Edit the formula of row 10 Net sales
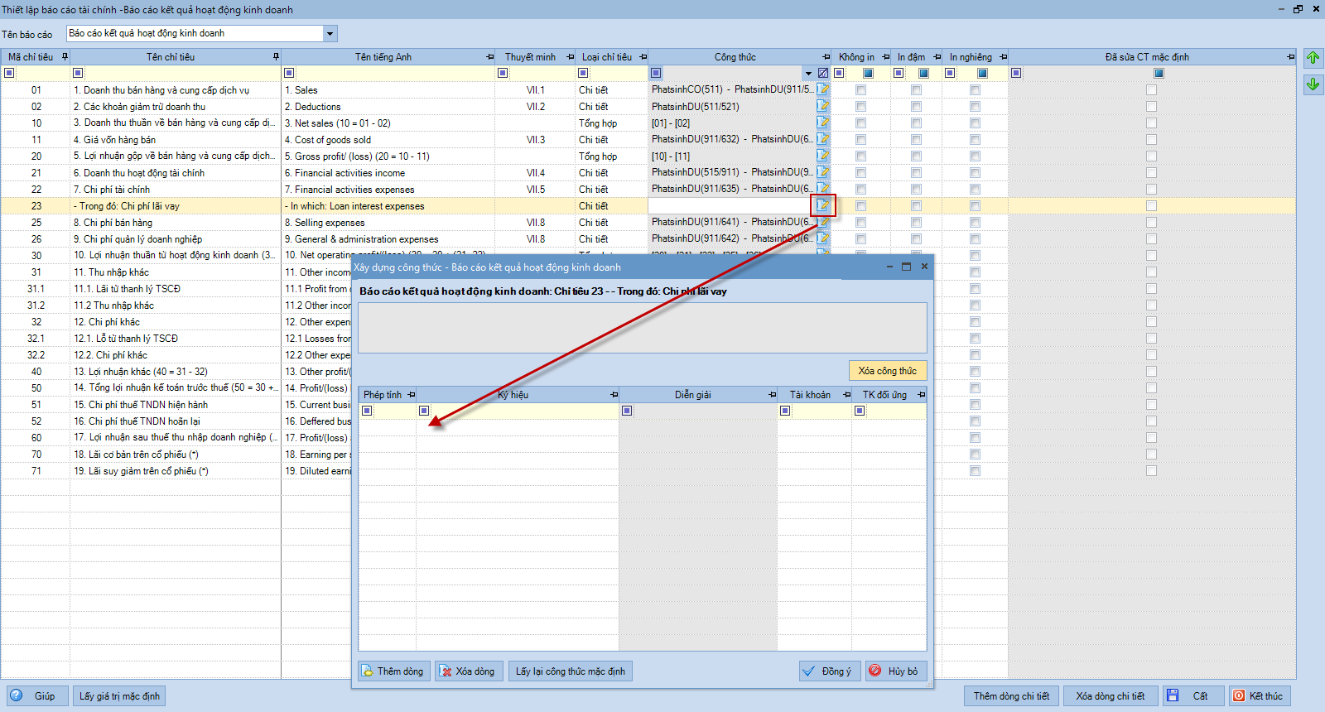 [823, 123]
